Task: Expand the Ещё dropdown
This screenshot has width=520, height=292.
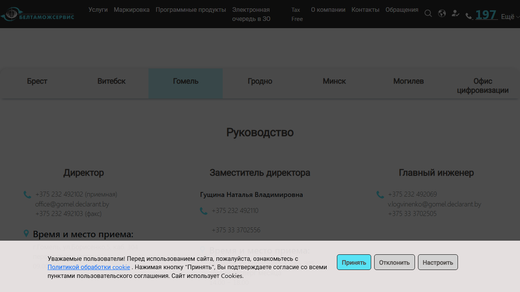Action: point(510,17)
